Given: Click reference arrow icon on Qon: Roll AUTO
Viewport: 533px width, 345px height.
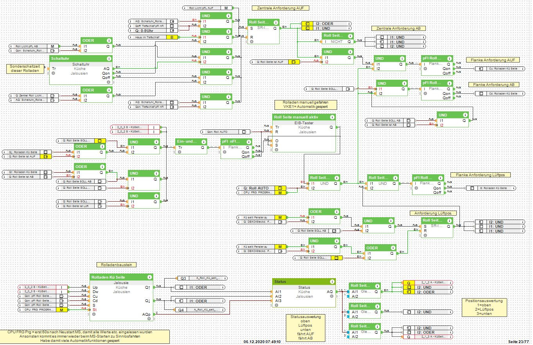Looking at the screenshot, I should (244, 132).
